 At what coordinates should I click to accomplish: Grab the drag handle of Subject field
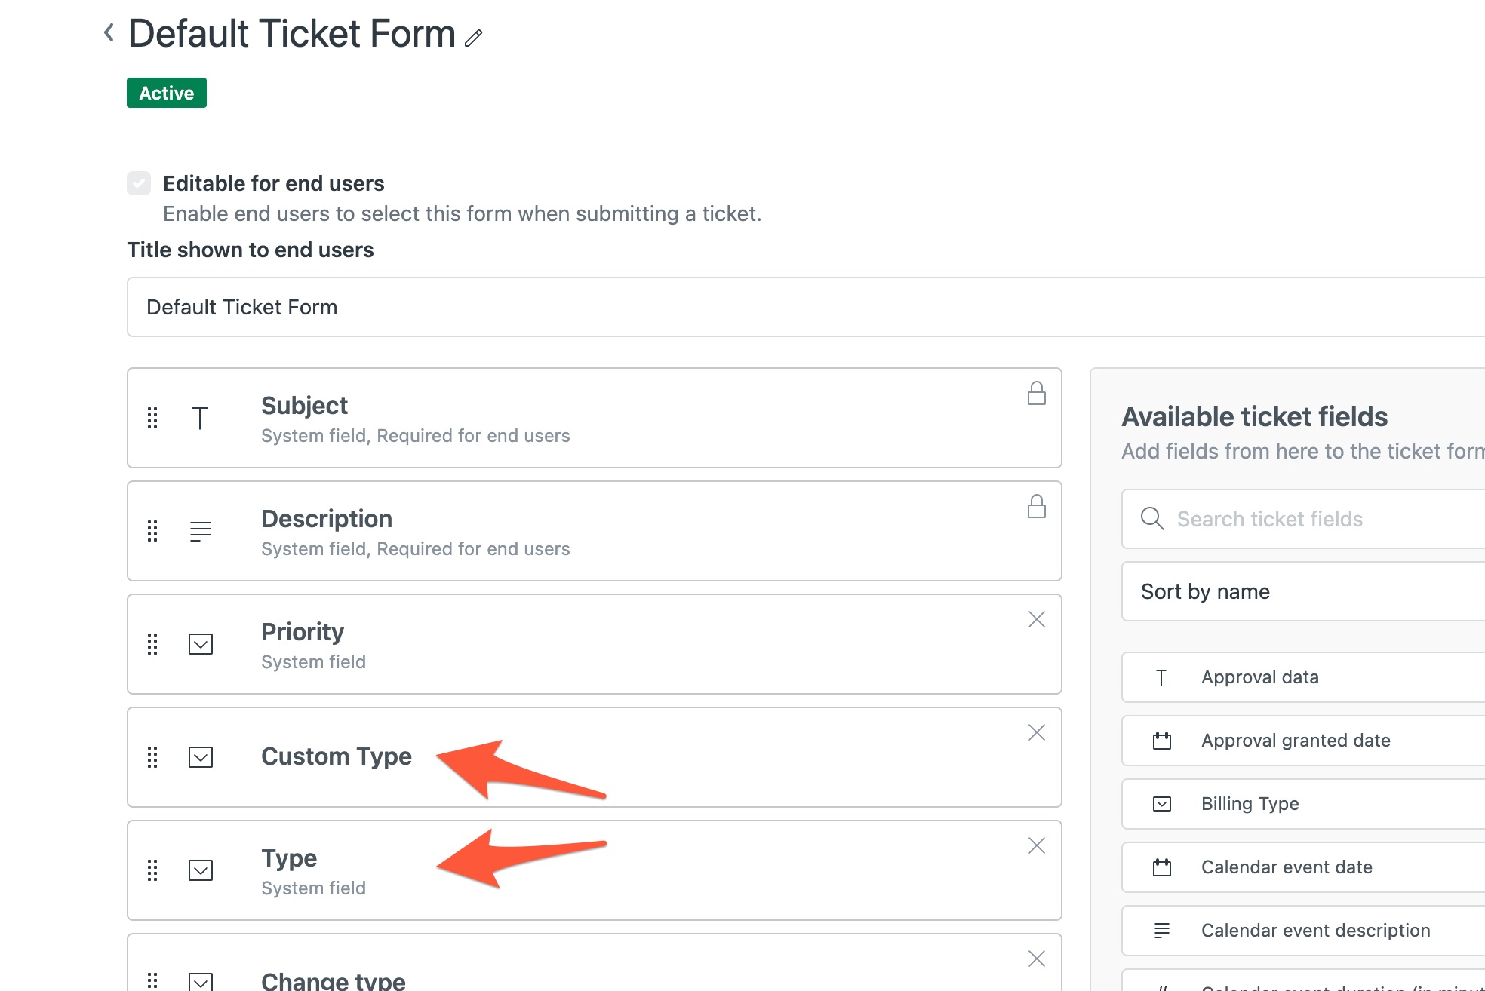152,418
